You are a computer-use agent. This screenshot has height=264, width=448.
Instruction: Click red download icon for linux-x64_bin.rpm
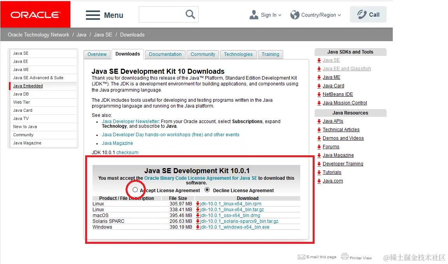198,204
